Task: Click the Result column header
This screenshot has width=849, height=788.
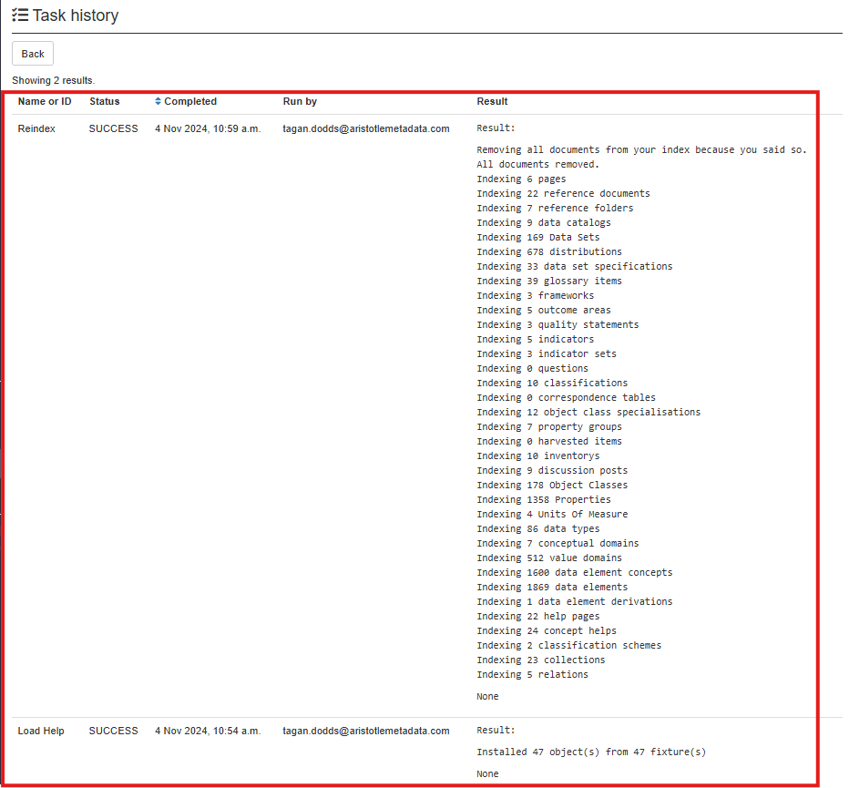Action: 492,101
